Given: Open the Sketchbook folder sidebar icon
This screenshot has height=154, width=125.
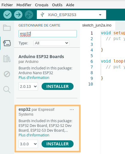Looking at the screenshot, I should [x=7, y=28].
